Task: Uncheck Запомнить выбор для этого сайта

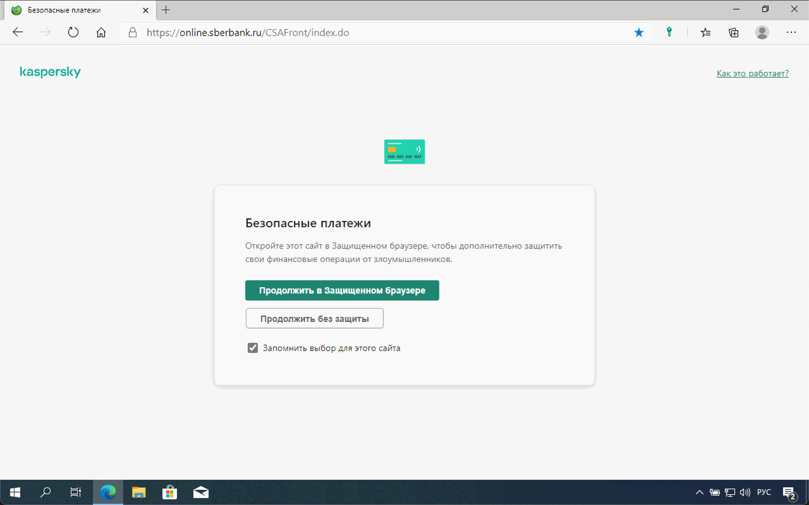Action: click(x=252, y=348)
